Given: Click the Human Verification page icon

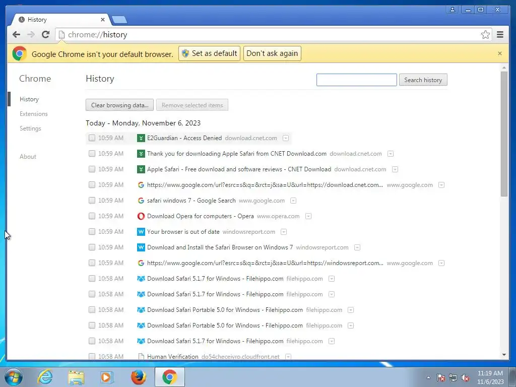Looking at the screenshot, I should click(141, 356).
